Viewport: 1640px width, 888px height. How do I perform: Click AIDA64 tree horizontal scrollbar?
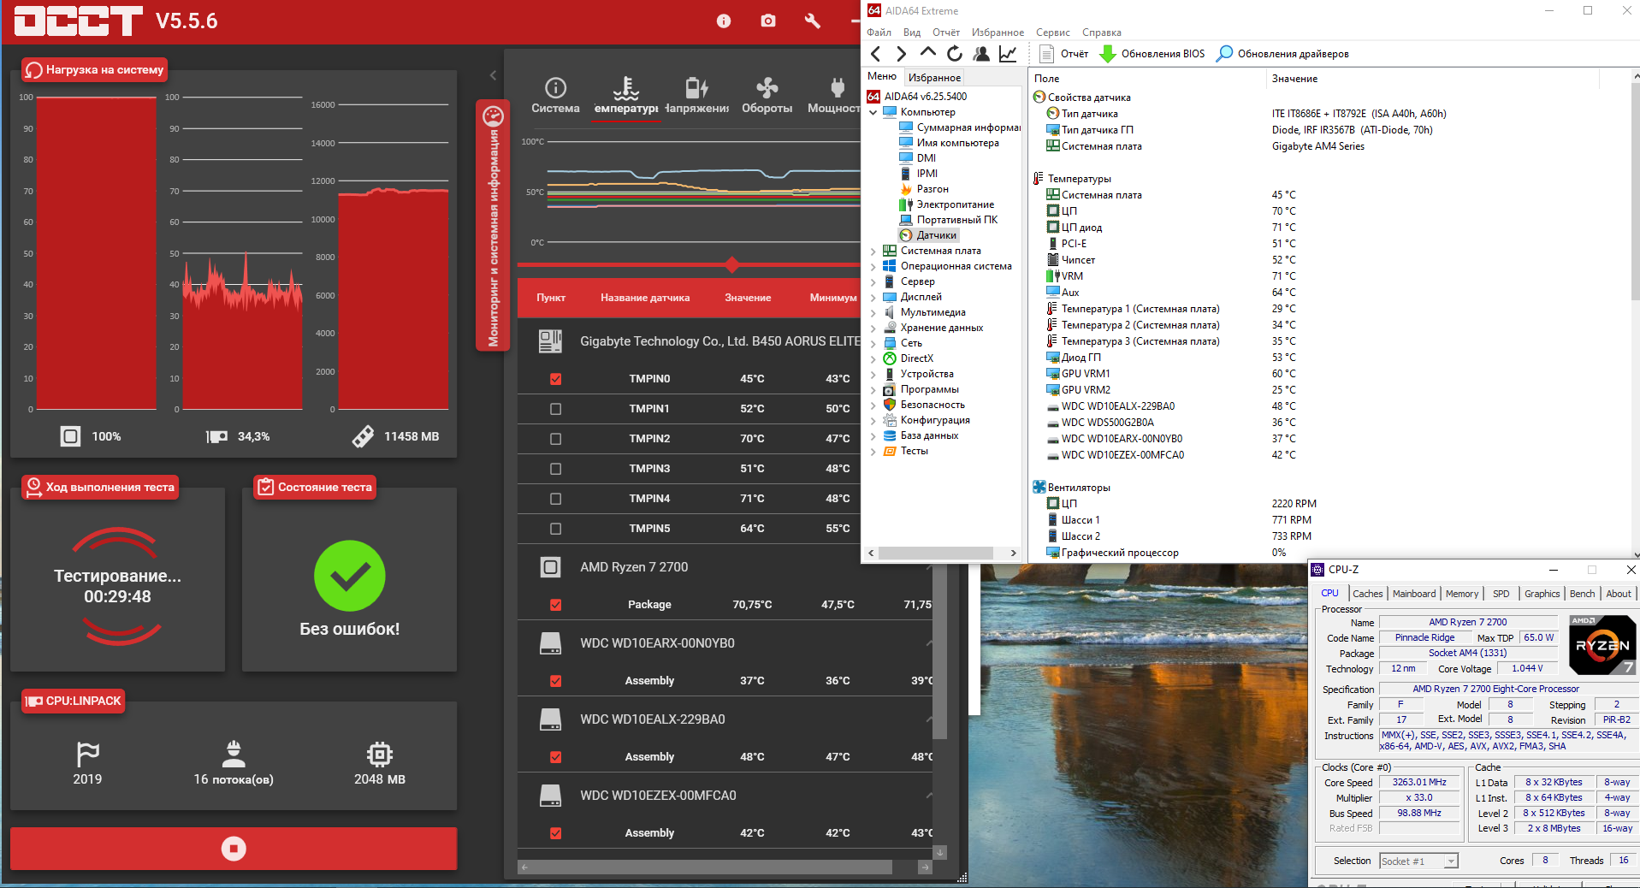pos(936,553)
